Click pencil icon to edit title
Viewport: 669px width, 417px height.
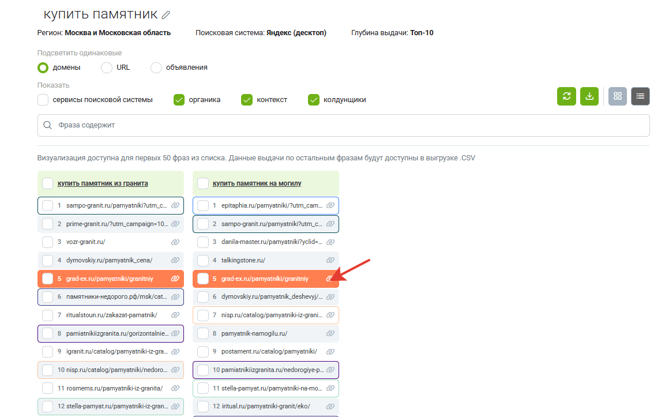tap(166, 15)
